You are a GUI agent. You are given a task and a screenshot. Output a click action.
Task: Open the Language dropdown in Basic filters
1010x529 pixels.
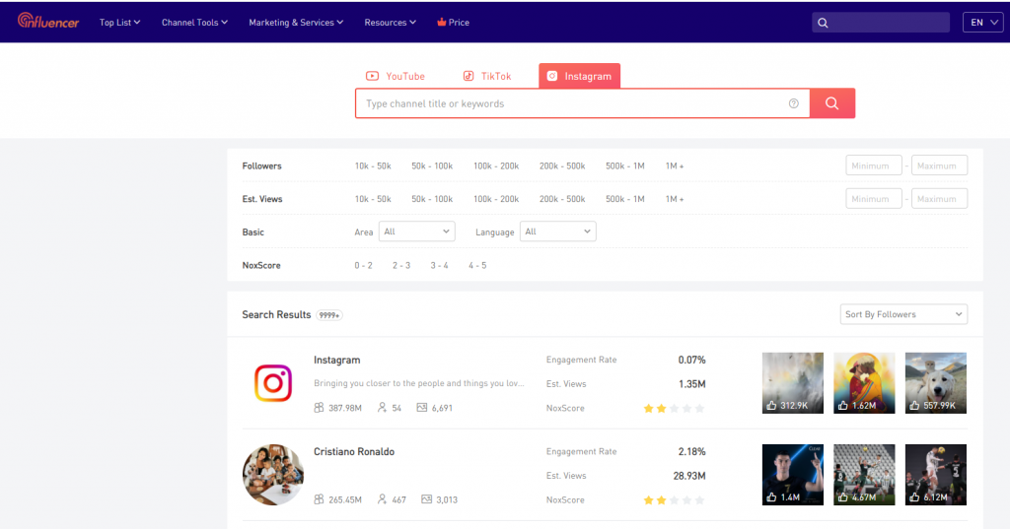[558, 231]
